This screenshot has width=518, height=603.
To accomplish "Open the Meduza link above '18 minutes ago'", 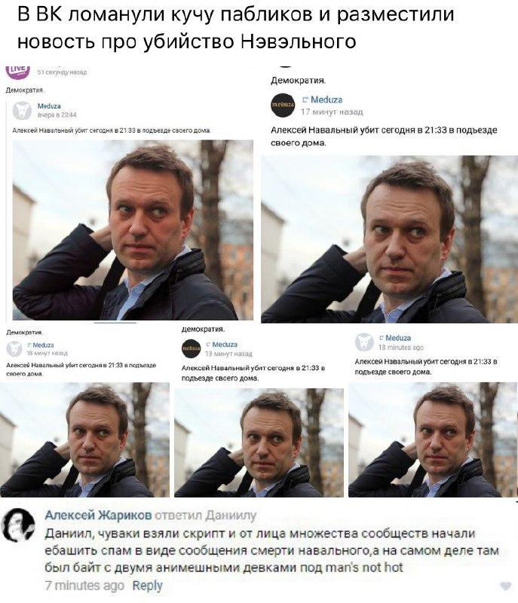I will (x=398, y=338).
